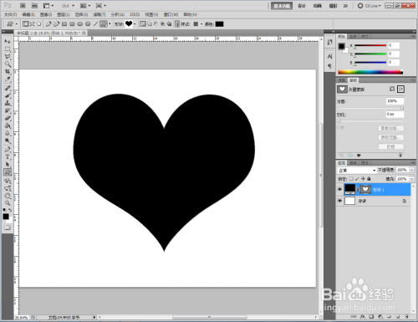Select the History Brush tool
Viewport: 418px width, 322px height.
[8, 110]
